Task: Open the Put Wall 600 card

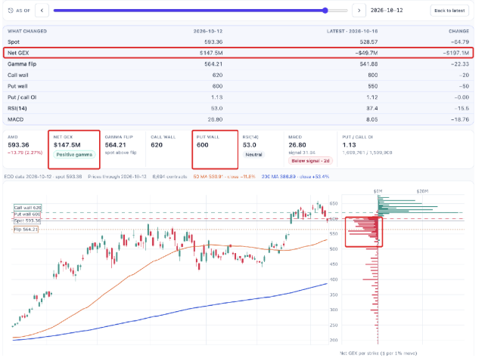Action: coord(215,150)
